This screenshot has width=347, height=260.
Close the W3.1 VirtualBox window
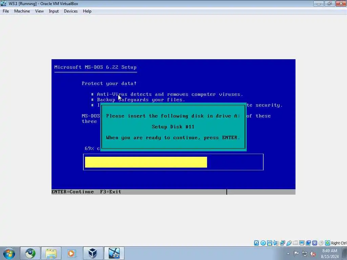(341, 3)
